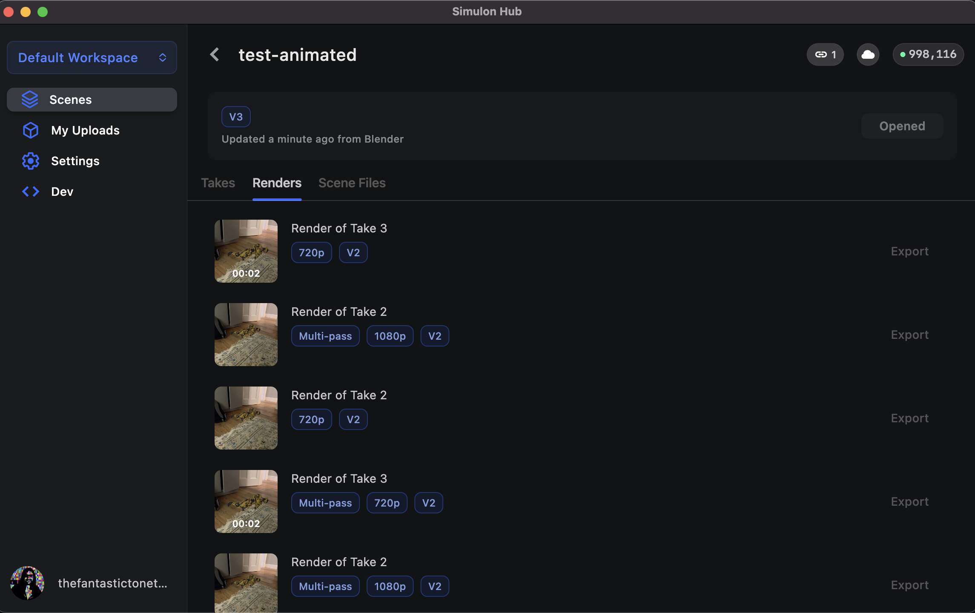Click the link count badge icon
The image size is (975, 613).
(825, 54)
